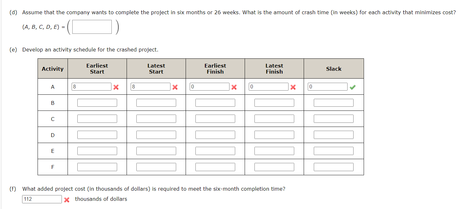The width and height of the screenshot is (459, 209).
Task: Click Activity D's Earliest Finish field
Action: (x=215, y=134)
